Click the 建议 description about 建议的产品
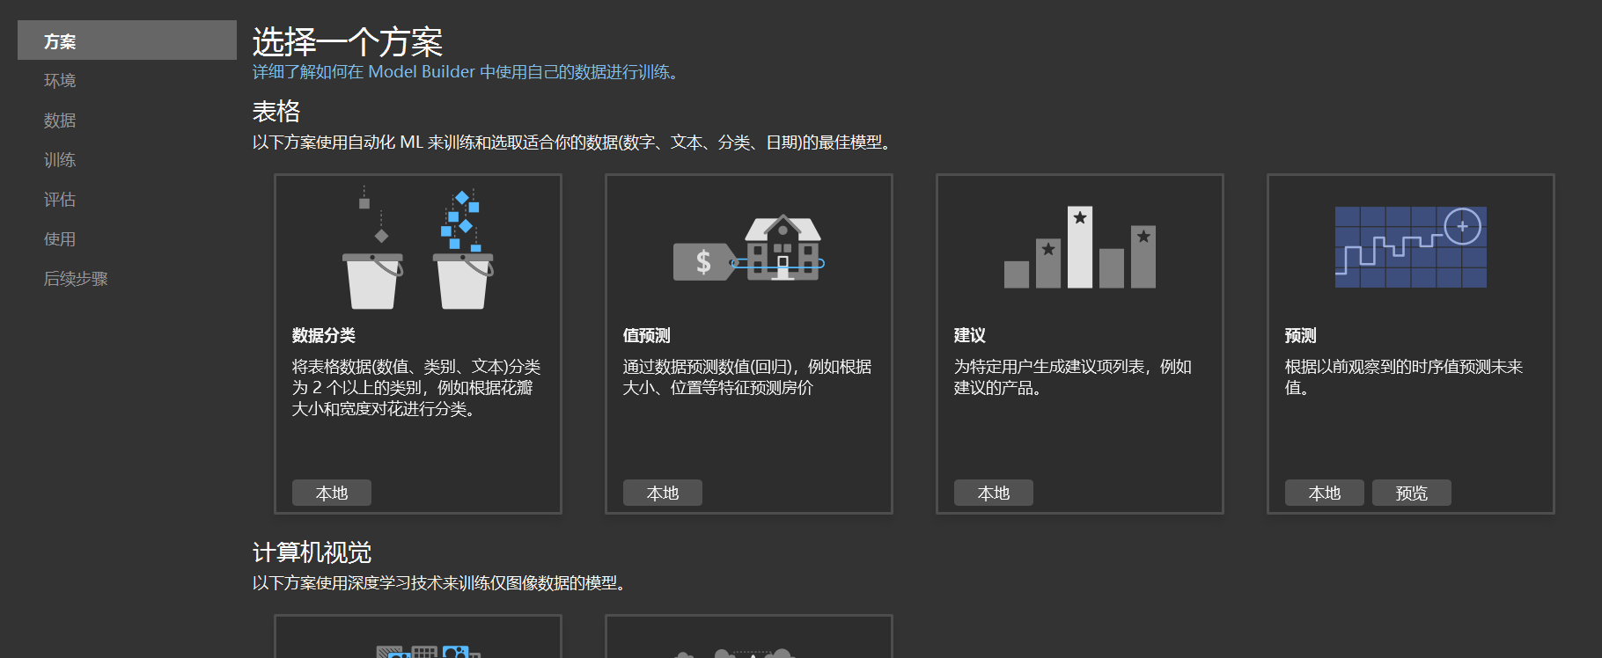The width and height of the screenshot is (1602, 658). pos(1073,377)
